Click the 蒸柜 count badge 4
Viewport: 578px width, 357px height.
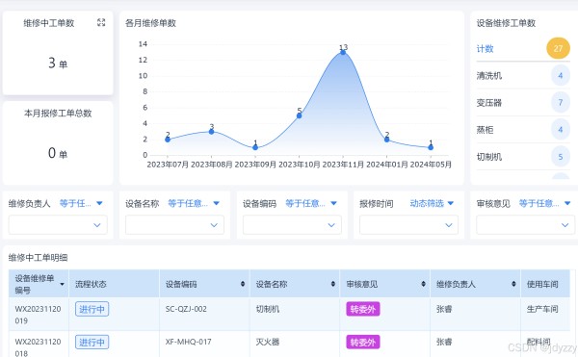pos(561,130)
